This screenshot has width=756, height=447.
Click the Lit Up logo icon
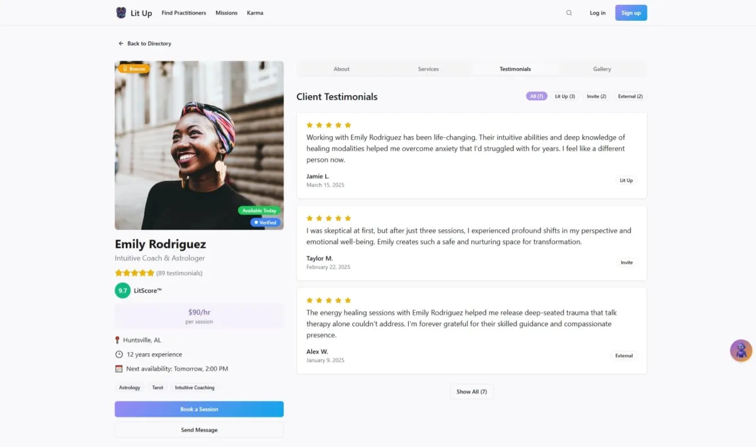121,13
